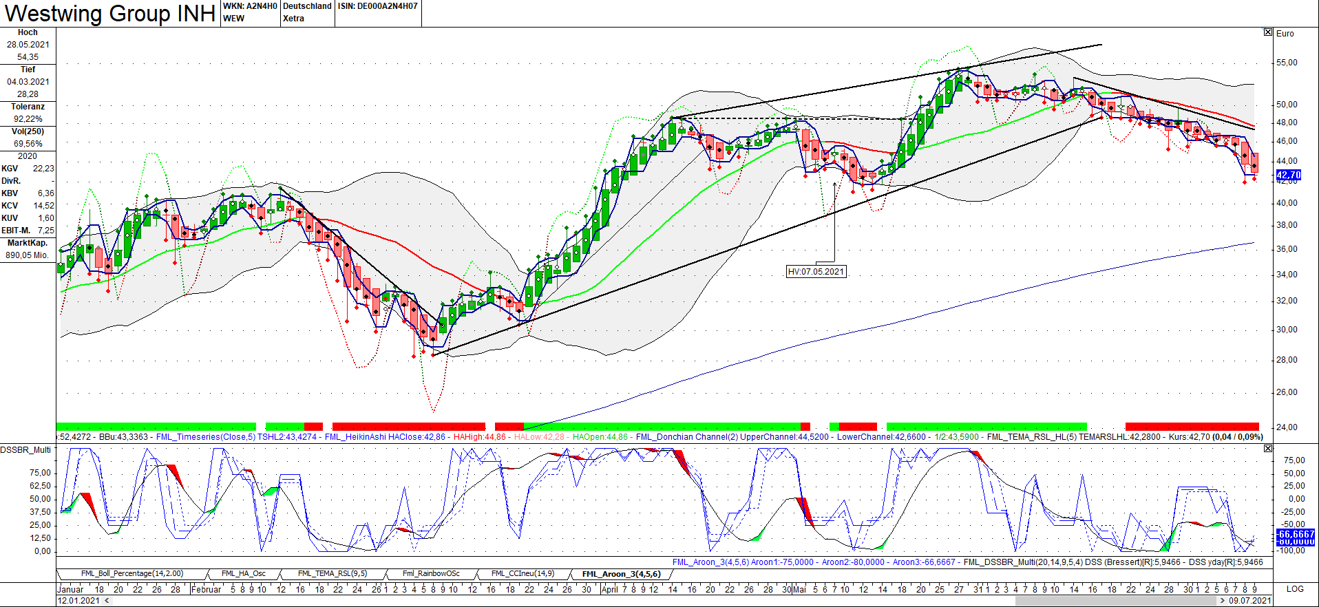Screen dimensions: 1319x607
Task: Click the end date 09.07.2021
Action: 1249,600
